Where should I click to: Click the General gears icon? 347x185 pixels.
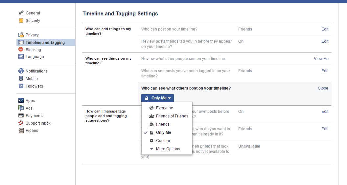[x=21, y=13]
